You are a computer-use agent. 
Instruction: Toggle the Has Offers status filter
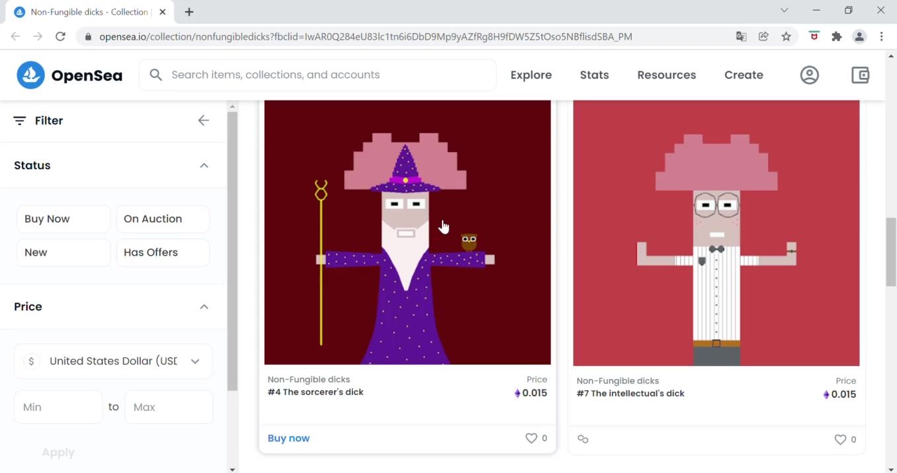[x=163, y=252]
